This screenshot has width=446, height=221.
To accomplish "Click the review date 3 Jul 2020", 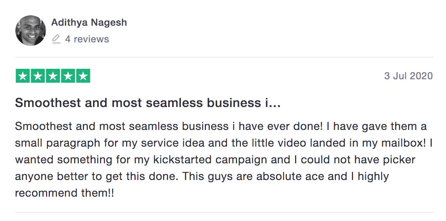I will 408,76.
